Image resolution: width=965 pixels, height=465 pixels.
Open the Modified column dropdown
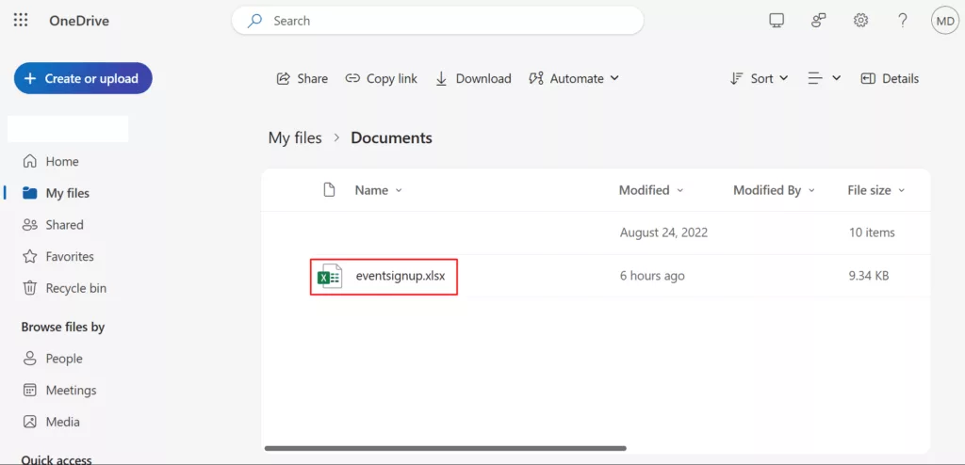click(x=651, y=191)
